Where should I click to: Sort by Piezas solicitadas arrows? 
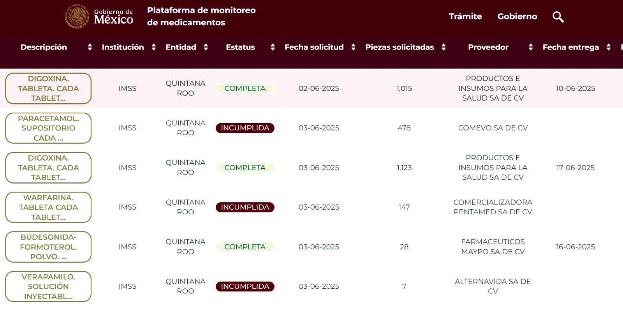click(443, 47)
